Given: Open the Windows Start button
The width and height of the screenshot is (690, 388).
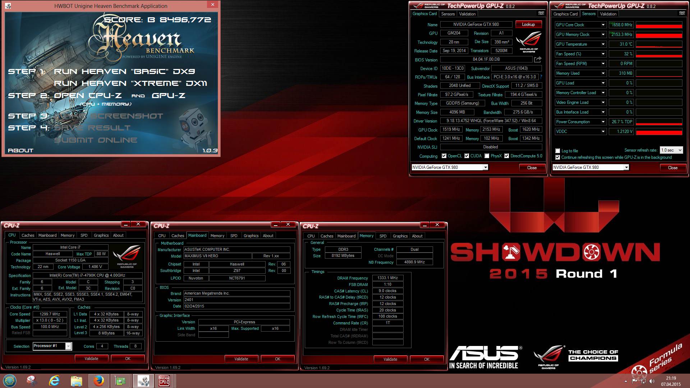Looking at the screenshot, I should 9,381.
